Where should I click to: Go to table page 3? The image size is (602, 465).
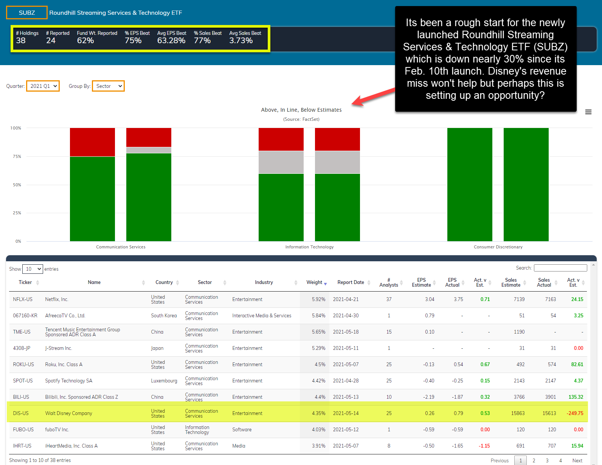[547, 460]
